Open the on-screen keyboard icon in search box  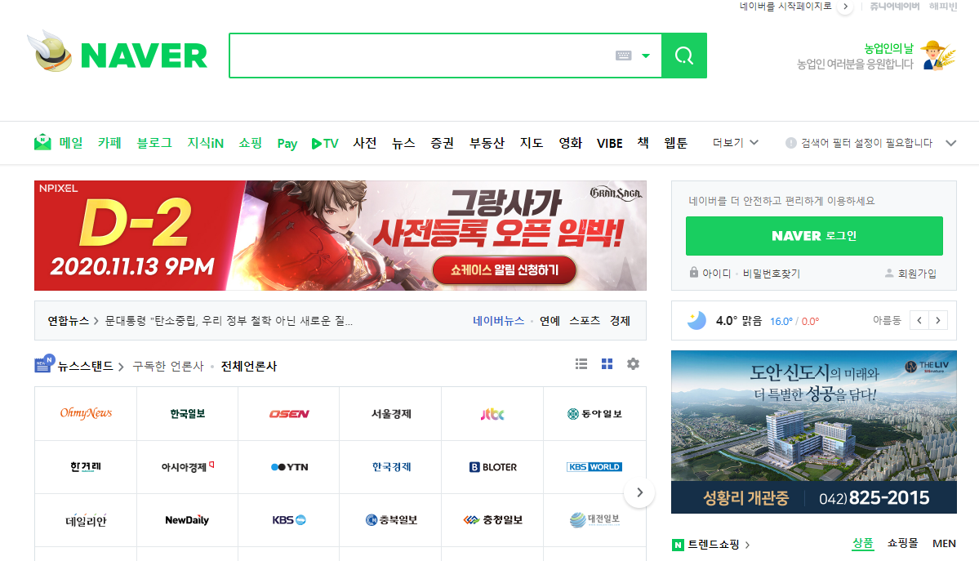point(623,56)
